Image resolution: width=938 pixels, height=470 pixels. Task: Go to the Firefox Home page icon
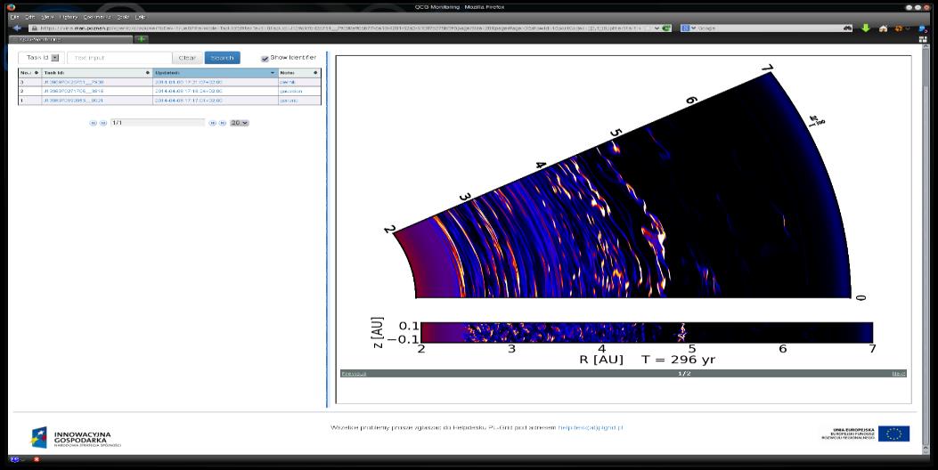pos(883,28)
